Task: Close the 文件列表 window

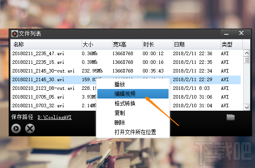Action: (x=241, y=33)
